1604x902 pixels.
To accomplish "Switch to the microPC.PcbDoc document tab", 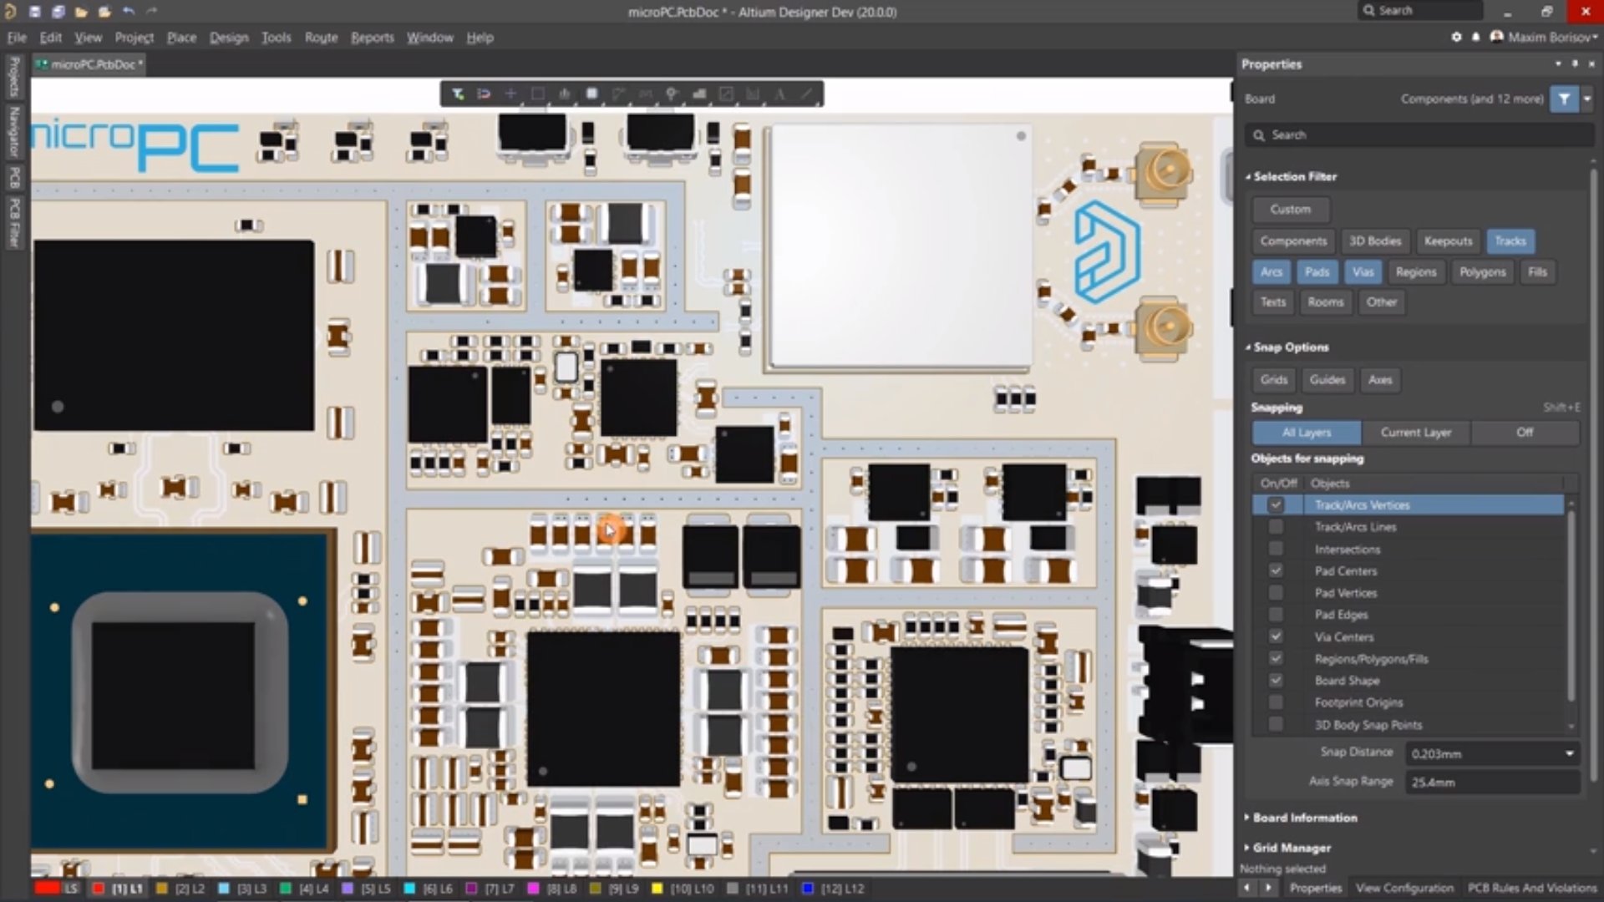I will (90, 64).
